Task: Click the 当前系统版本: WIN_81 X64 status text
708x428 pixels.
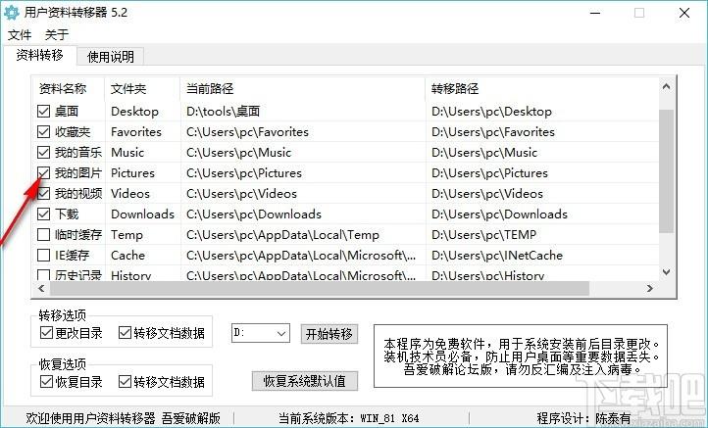Action: click(348, 418)
